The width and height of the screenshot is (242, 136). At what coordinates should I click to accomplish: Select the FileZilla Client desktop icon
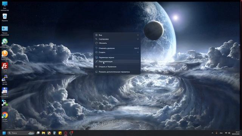tap(5, 68)
